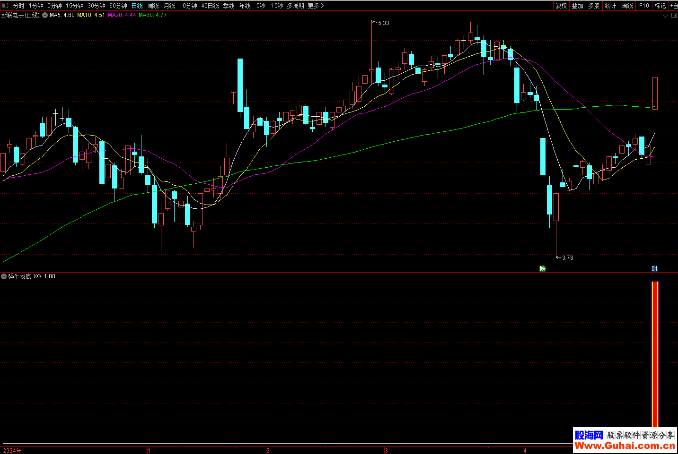Image resolution: width=678 pixels, height=454 pixels.
Task: Click the MA20: 4.44 label
Action: click(x=122, y=15)
